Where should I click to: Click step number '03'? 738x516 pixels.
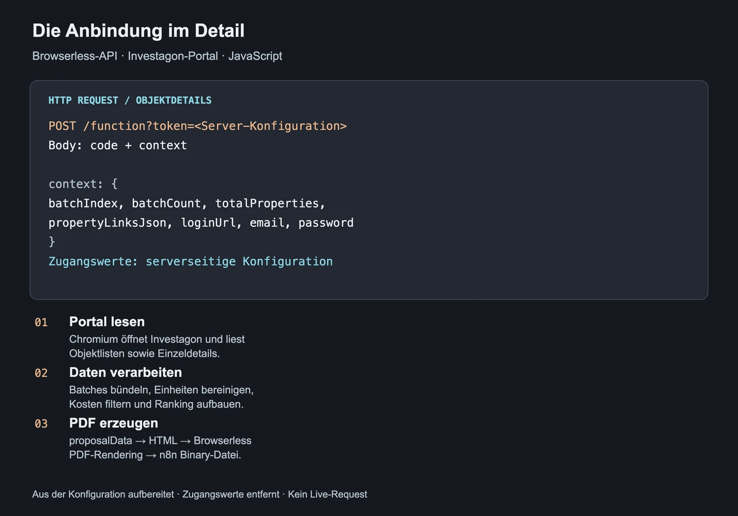(x=41, y=424)
